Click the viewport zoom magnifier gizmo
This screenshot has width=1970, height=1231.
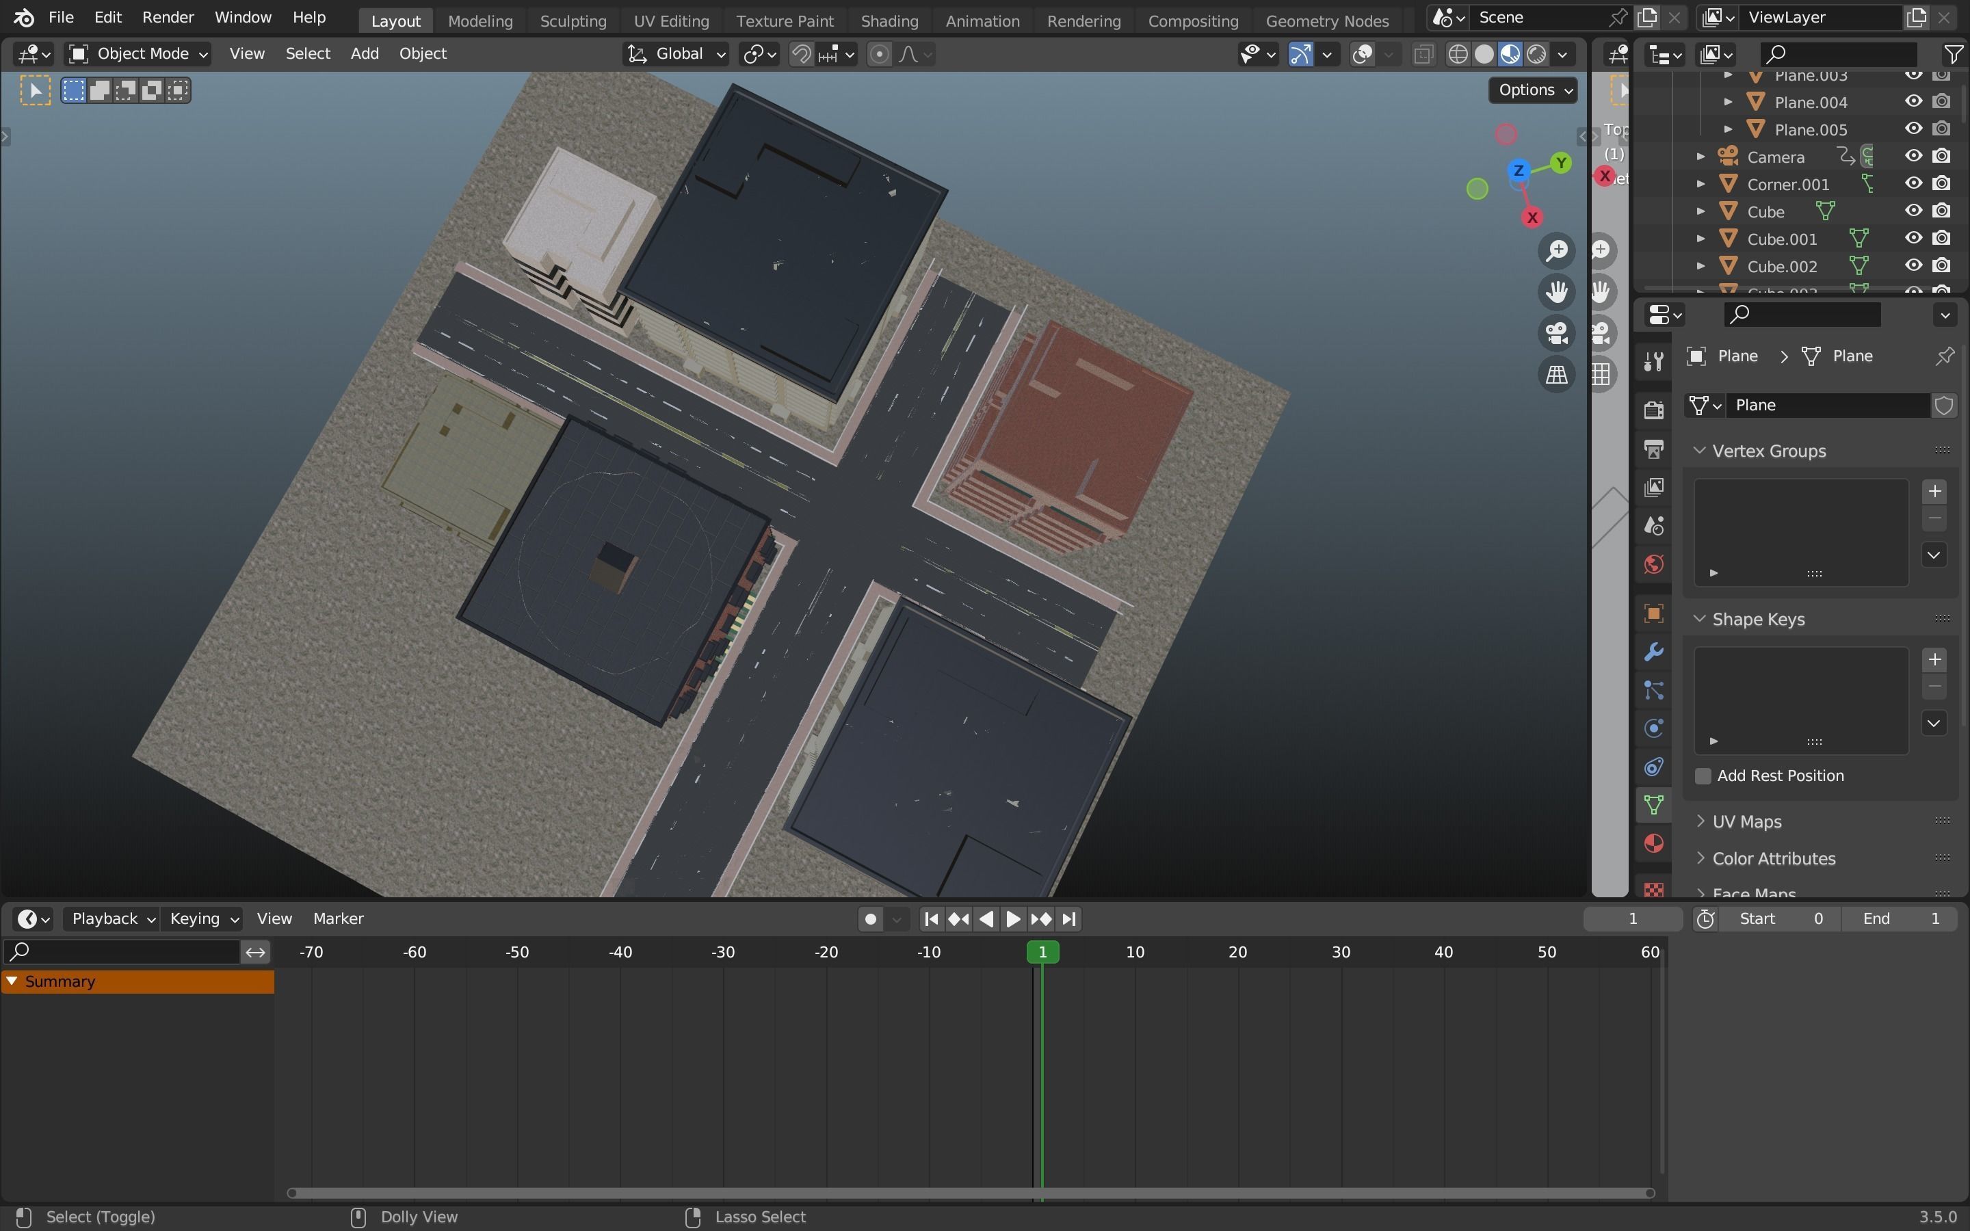[x=1556, y=251]
